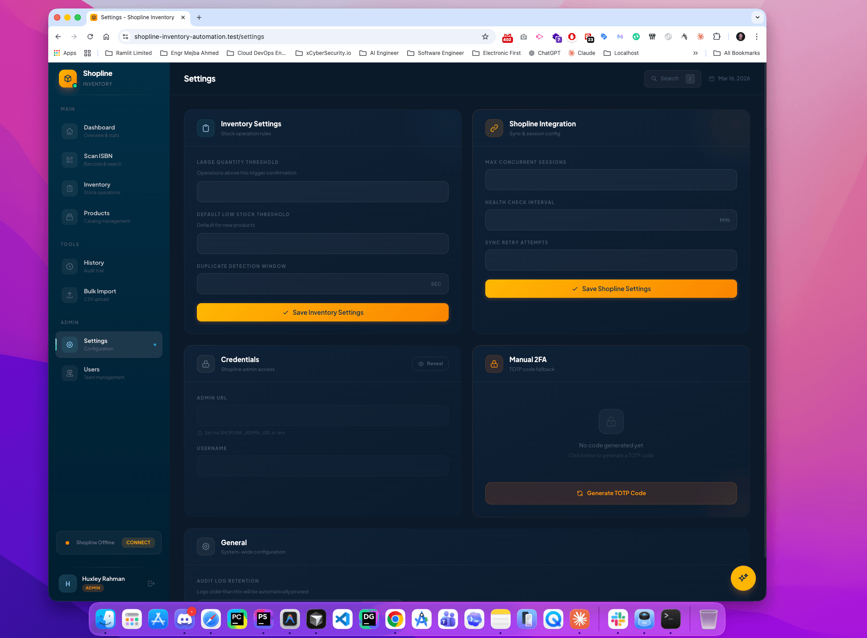867x638 pixels.
Task: Log out using the icon beside Huxley Rahman
Action: pyautogui.click(x=151, y=583)
